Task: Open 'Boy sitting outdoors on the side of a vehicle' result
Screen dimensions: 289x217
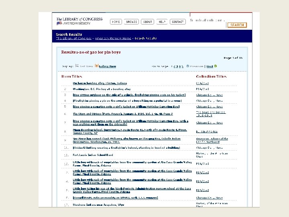Action: (x=129, y=95)
